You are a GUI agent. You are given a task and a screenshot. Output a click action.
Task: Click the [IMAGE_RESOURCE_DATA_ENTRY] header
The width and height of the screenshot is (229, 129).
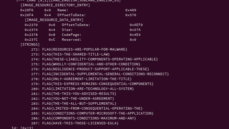coord(54,20)
